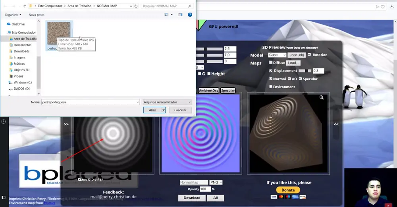Open the PNG format dropdown
Screen dimensions: 397x207
coord(216,182)
